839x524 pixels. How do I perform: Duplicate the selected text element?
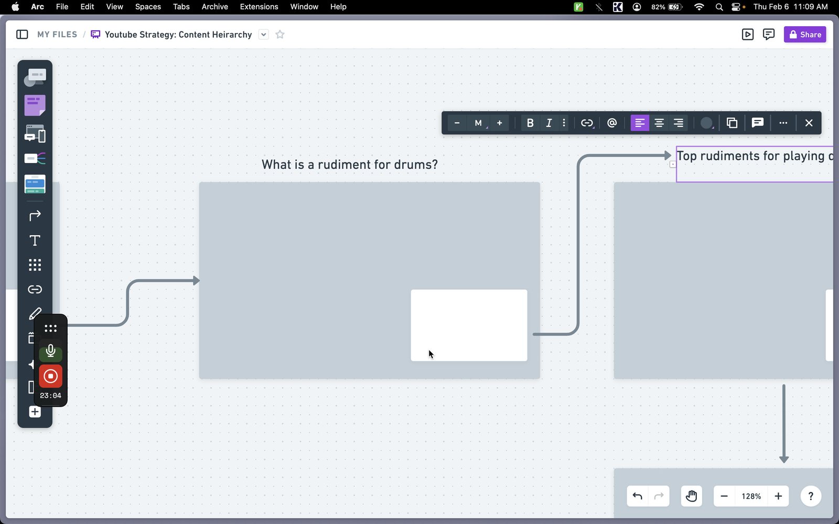732,123
